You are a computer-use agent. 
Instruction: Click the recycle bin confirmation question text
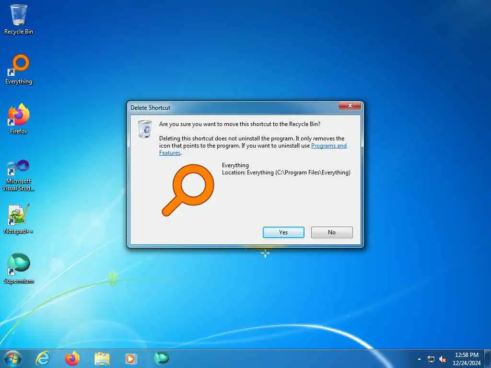[240, 124]
